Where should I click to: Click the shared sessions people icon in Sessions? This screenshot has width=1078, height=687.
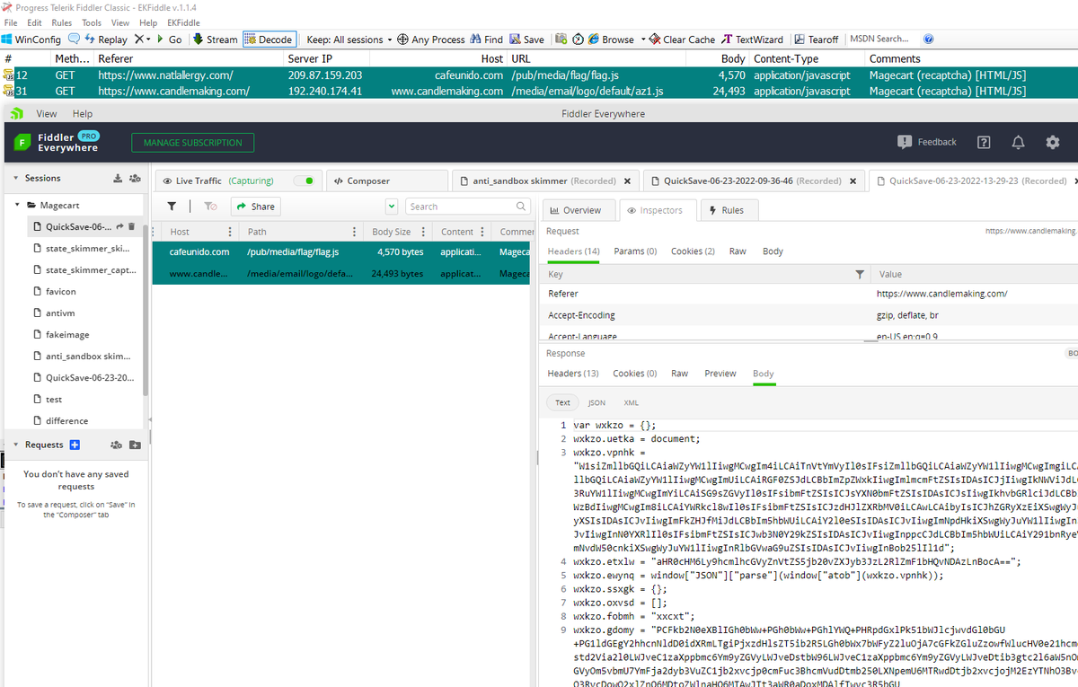click(x=135, y=179)
